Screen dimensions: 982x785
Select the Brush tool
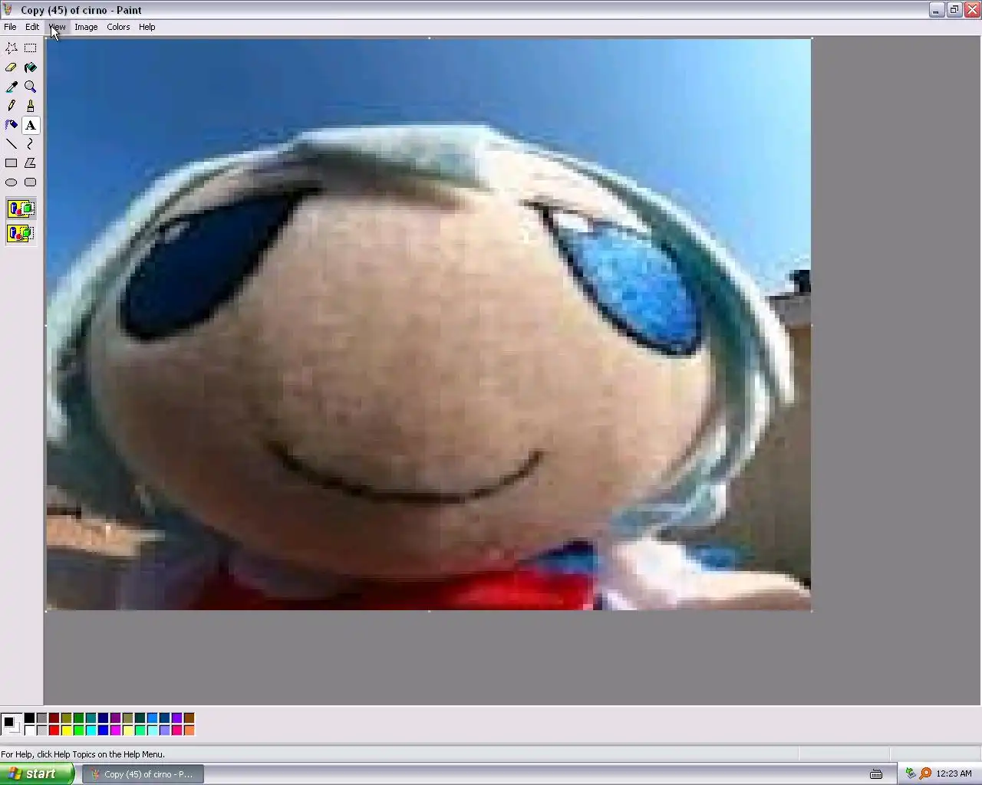pyautogui.click(x=31, y=106)
